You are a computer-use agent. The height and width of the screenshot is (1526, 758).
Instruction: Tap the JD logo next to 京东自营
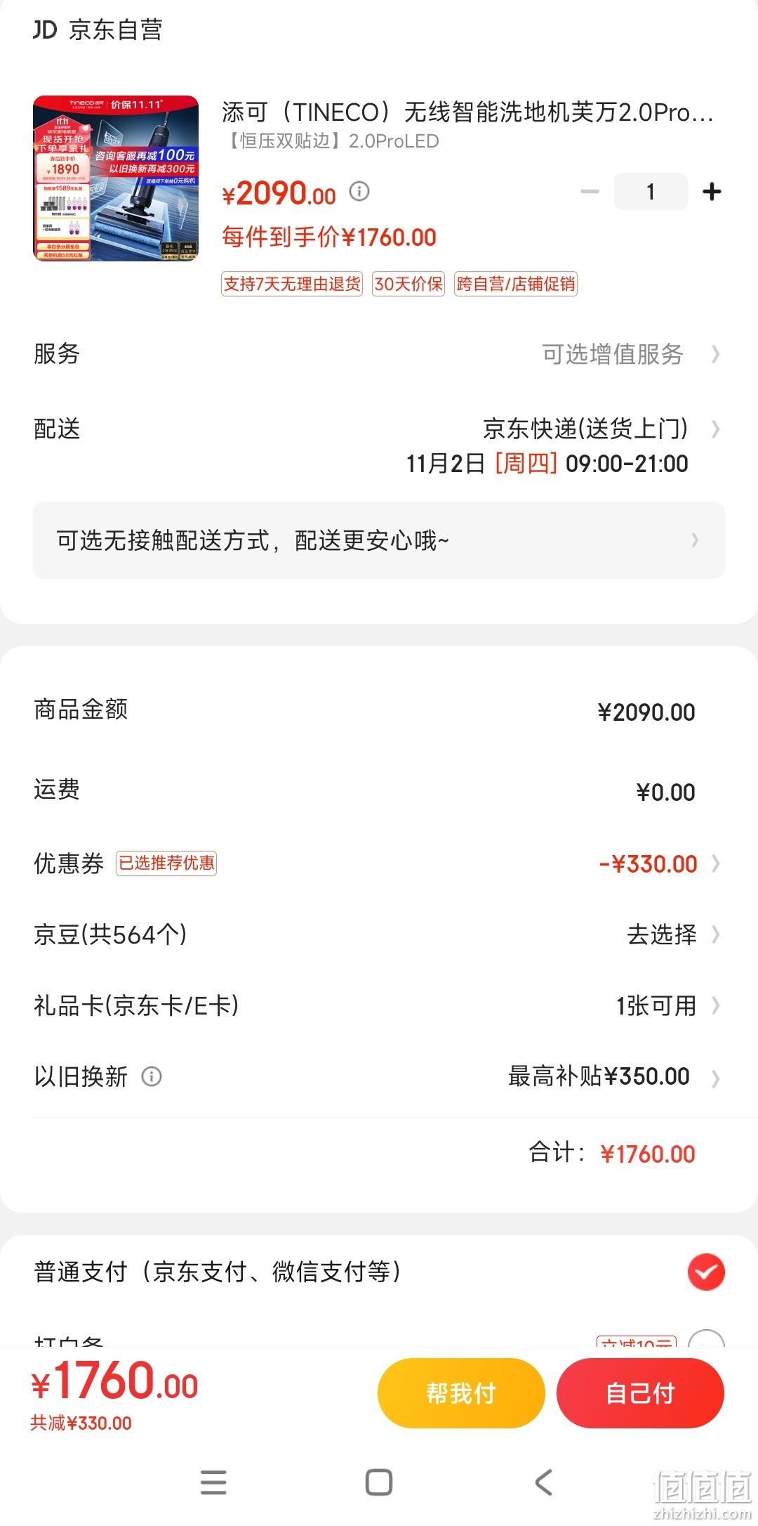pos(45,30)
